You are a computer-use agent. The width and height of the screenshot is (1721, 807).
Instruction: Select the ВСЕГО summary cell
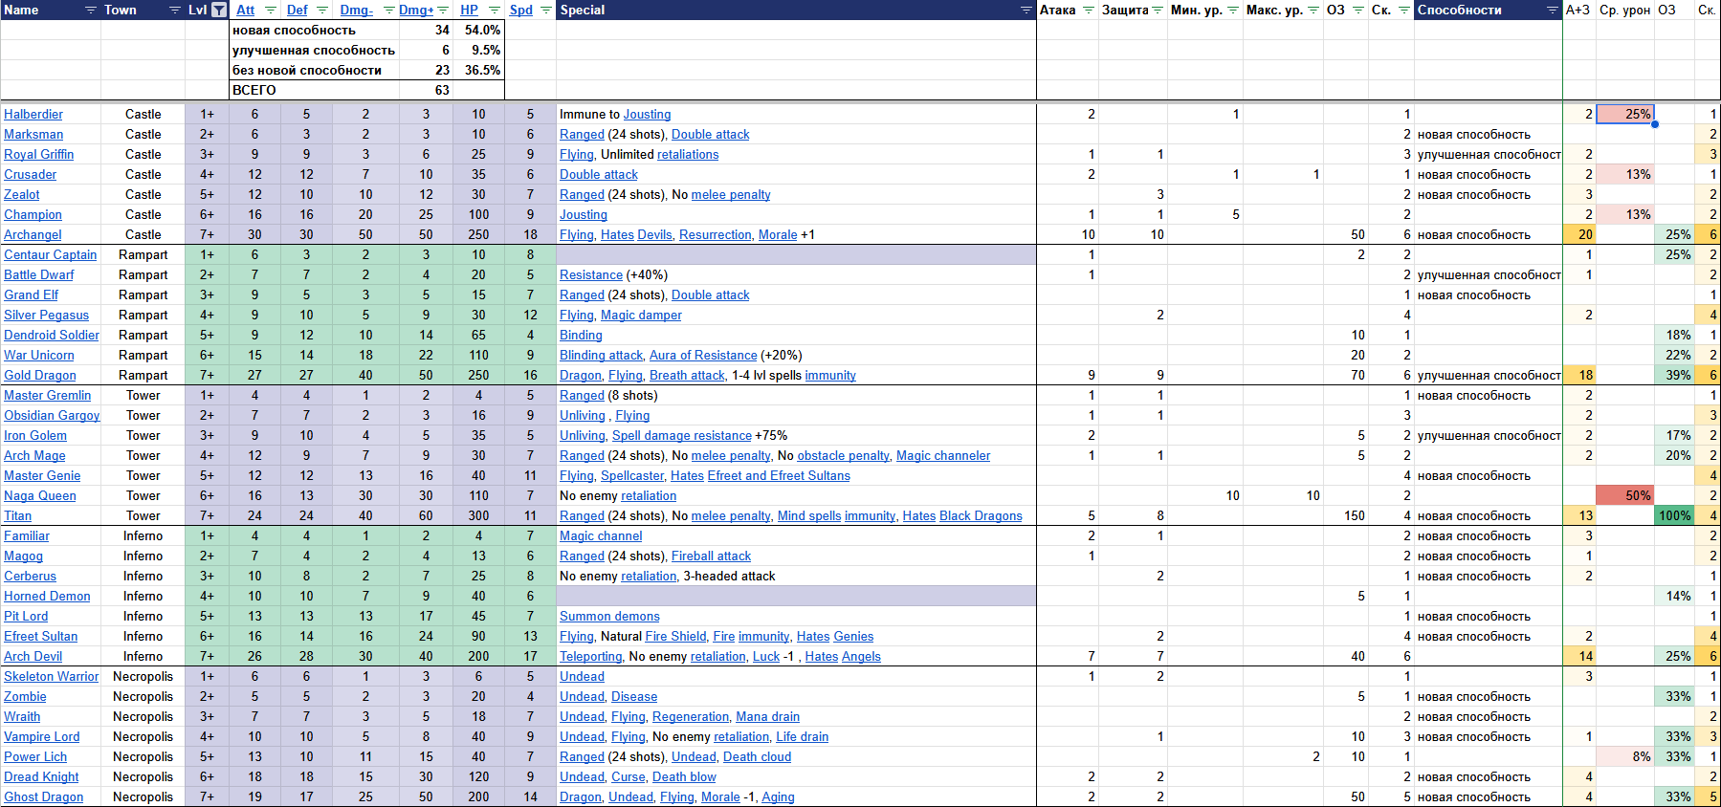315,90
